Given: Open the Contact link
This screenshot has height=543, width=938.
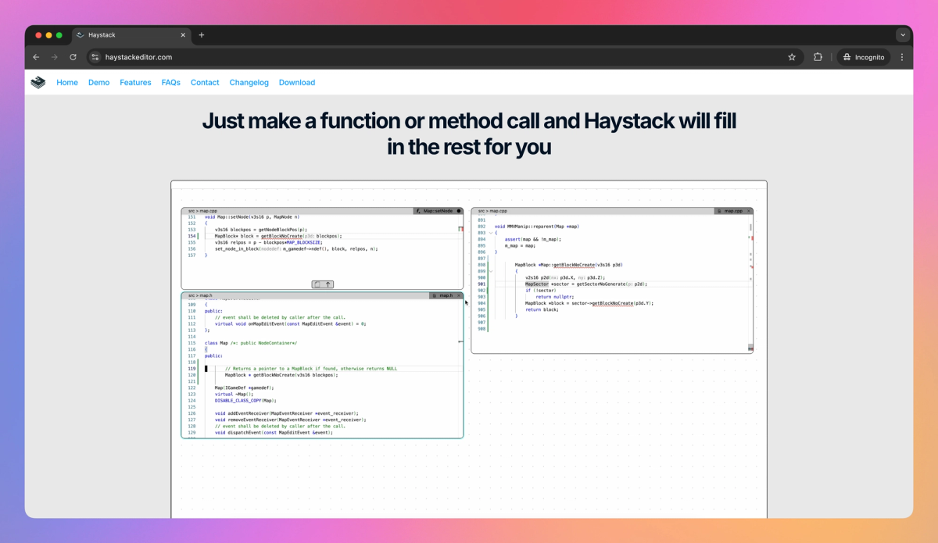Looking at the screenshot, I should (205, 82).
